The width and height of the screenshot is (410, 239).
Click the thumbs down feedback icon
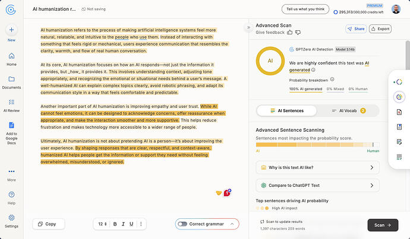pos(298,33)
